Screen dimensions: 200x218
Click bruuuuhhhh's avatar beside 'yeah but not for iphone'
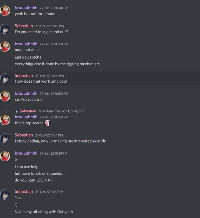click(x=5, y=11)
